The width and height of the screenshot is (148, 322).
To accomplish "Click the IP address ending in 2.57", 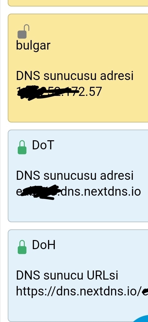I will pyautogui.click(x=59, y=92).
